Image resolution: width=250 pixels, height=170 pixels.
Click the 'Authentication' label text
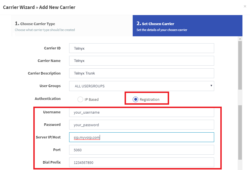pyautogui.click(x=48, y=99)
